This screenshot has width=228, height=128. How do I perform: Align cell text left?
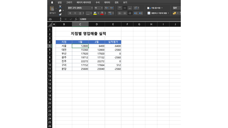point(120,13)
